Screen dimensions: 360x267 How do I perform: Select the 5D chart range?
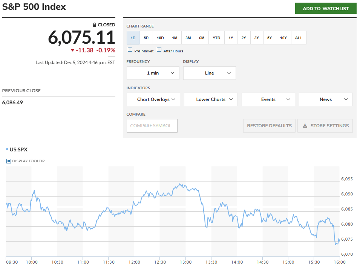146,38
